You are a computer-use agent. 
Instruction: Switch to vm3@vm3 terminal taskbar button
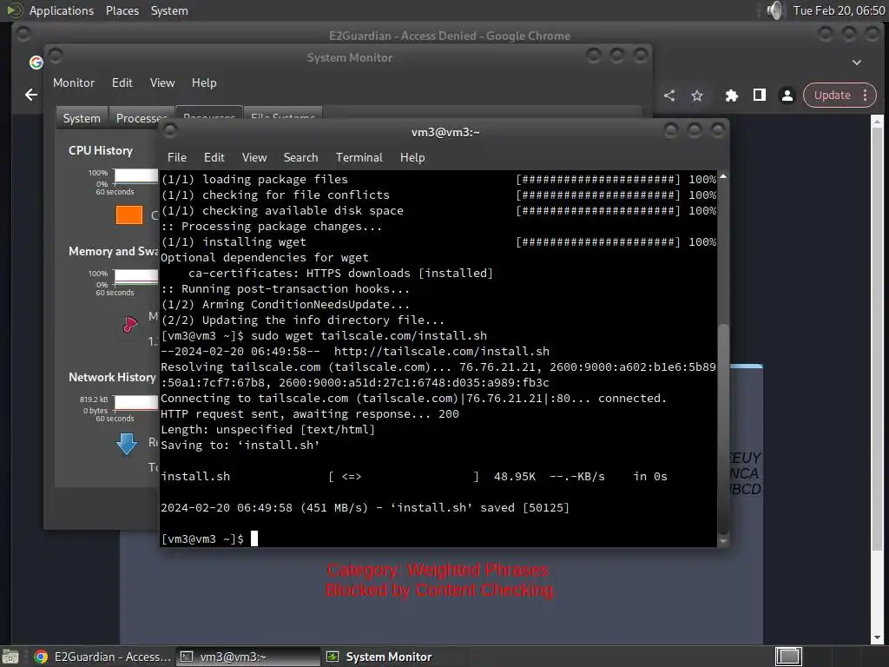pos(247,657)
